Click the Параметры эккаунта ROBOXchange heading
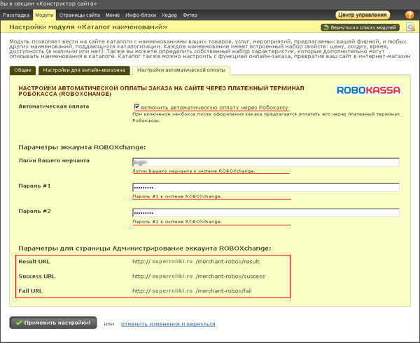 [x=82, y=147]
